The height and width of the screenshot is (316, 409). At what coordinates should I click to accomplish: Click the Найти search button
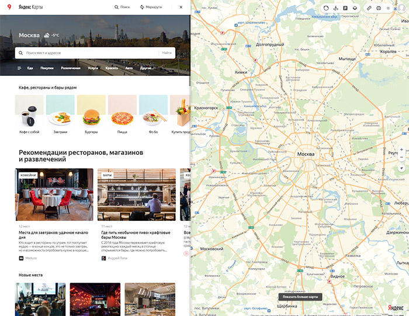click(x=167, y=53)
